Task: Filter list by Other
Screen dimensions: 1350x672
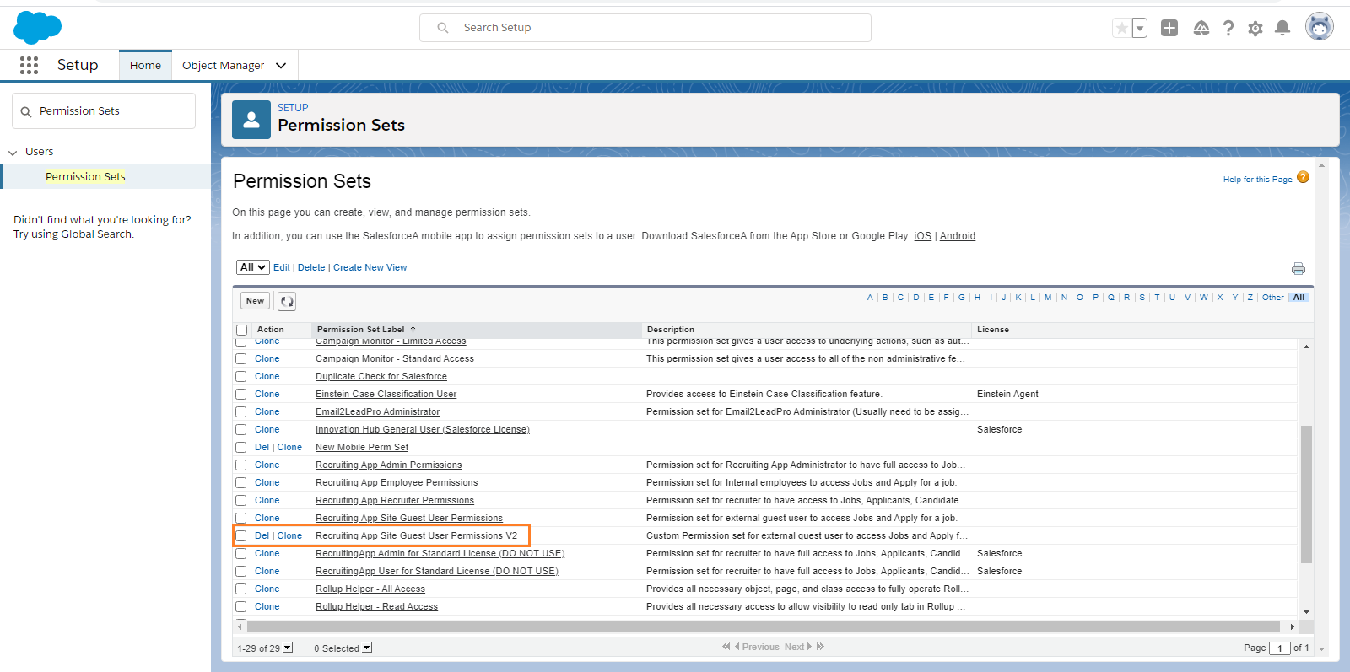Action: pyautogui.click(x=1272, y=298)
